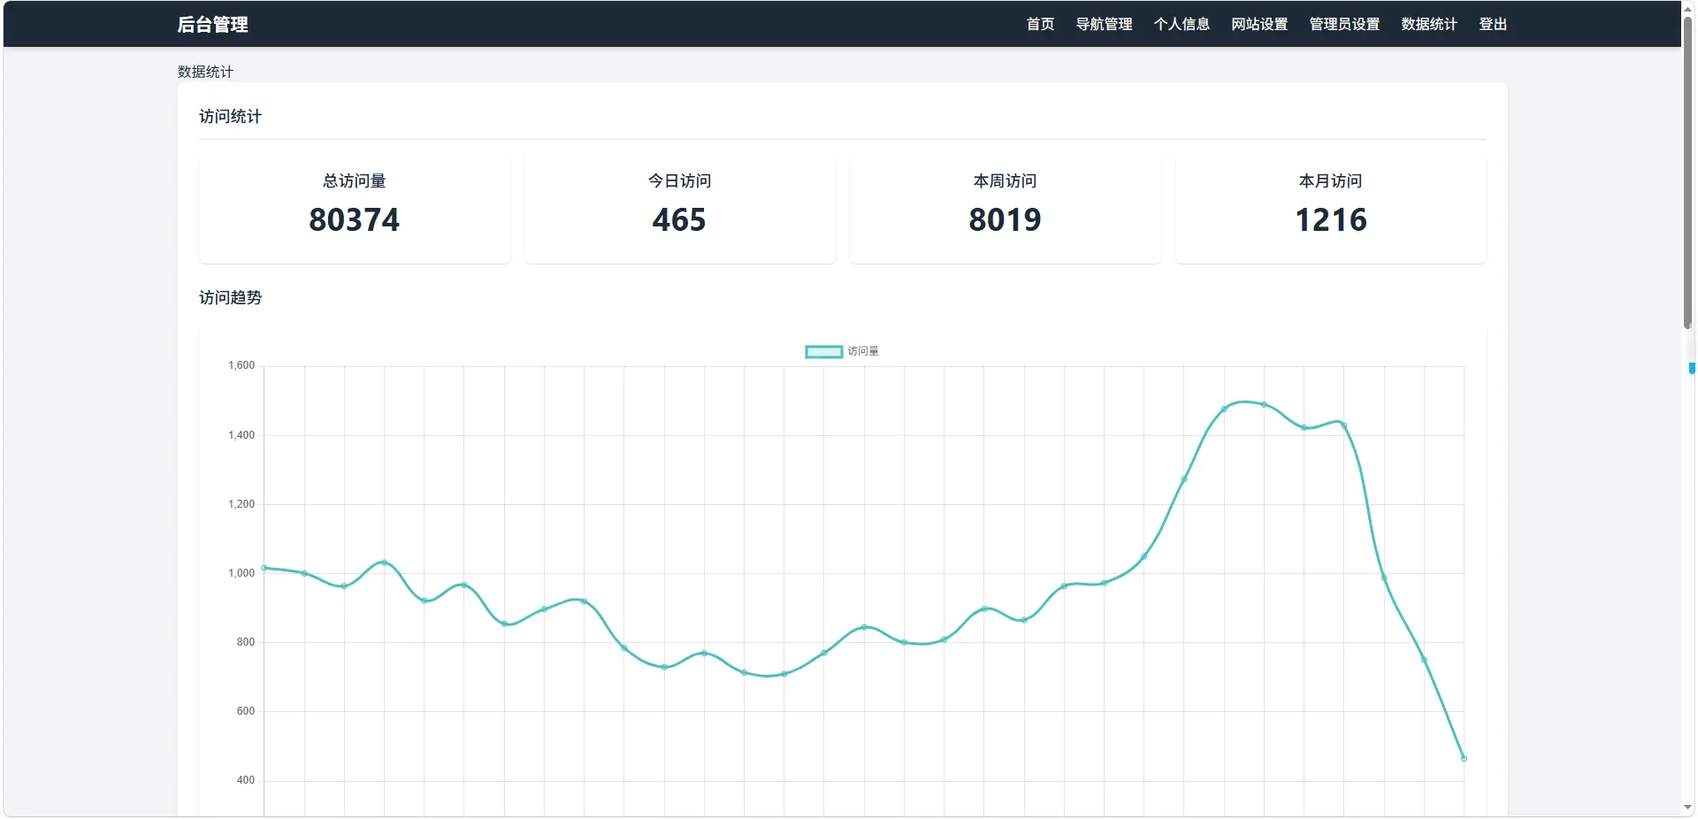Open 导航管理 menu item

pos(1104,24)
